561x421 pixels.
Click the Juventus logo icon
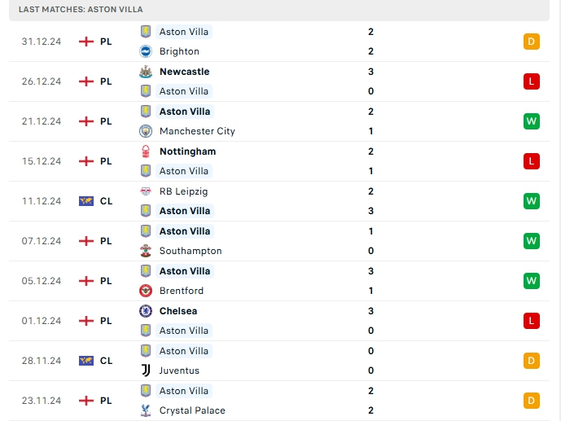tap(146, 371)
